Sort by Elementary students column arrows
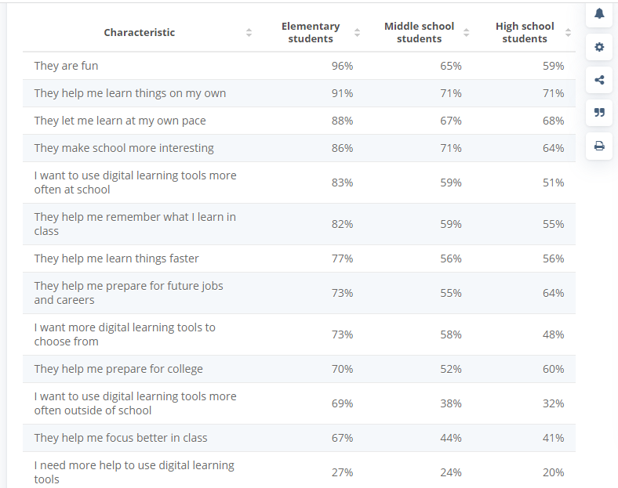 (x=357, y=33)
